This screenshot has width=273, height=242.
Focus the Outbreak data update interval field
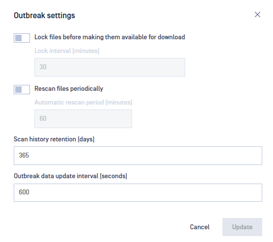[138, 192]
